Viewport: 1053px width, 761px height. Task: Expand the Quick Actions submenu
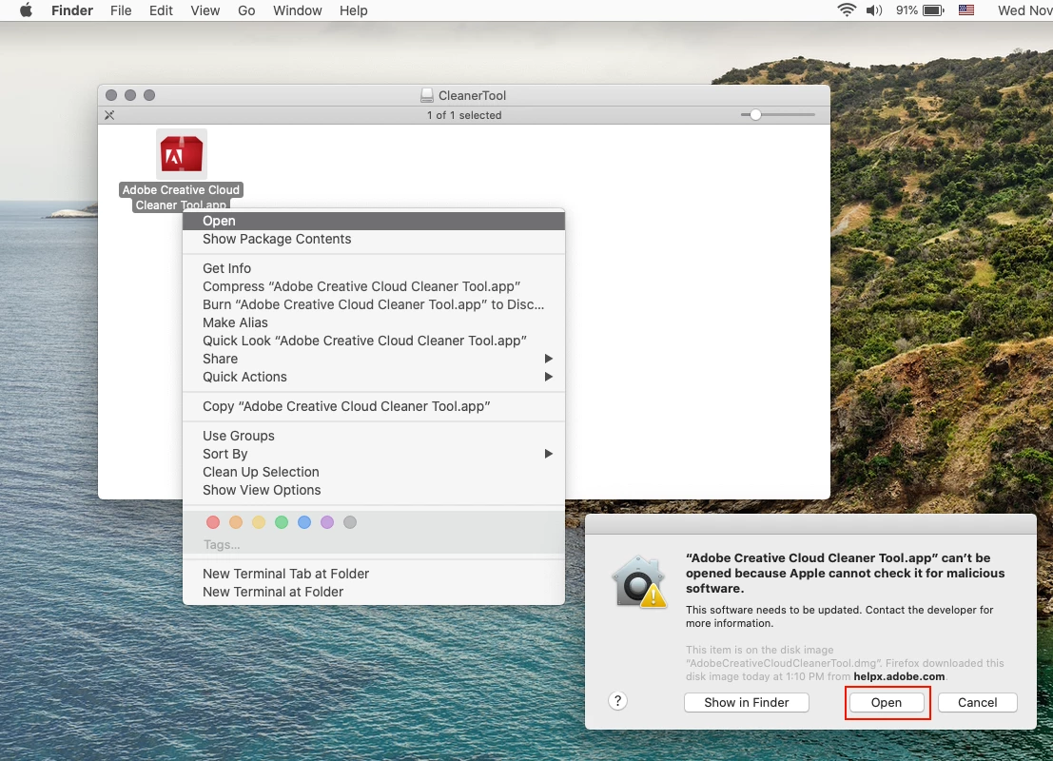[x=374, y=377]
